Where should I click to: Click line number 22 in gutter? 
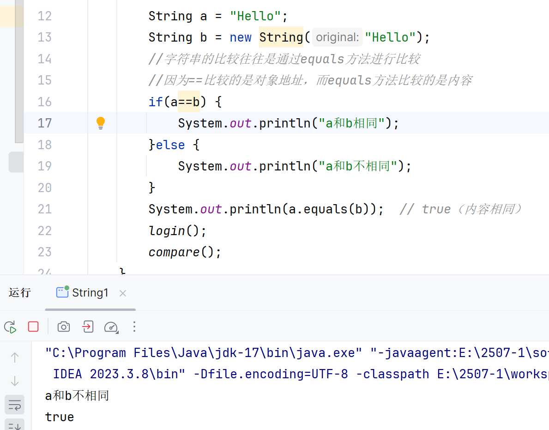[x=44, y=231]
